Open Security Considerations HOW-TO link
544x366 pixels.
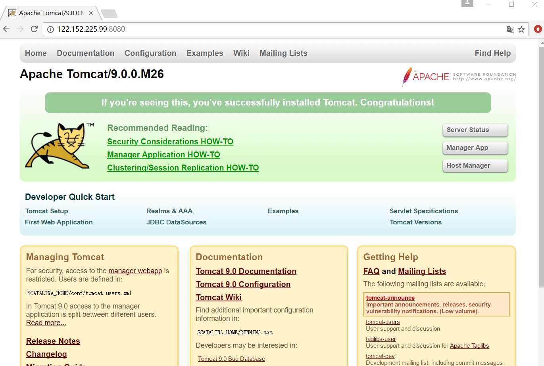[x=170, y=142]
